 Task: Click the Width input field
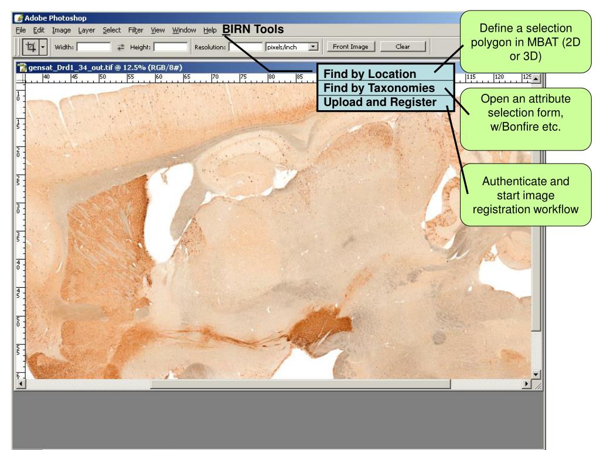(94, 47)
